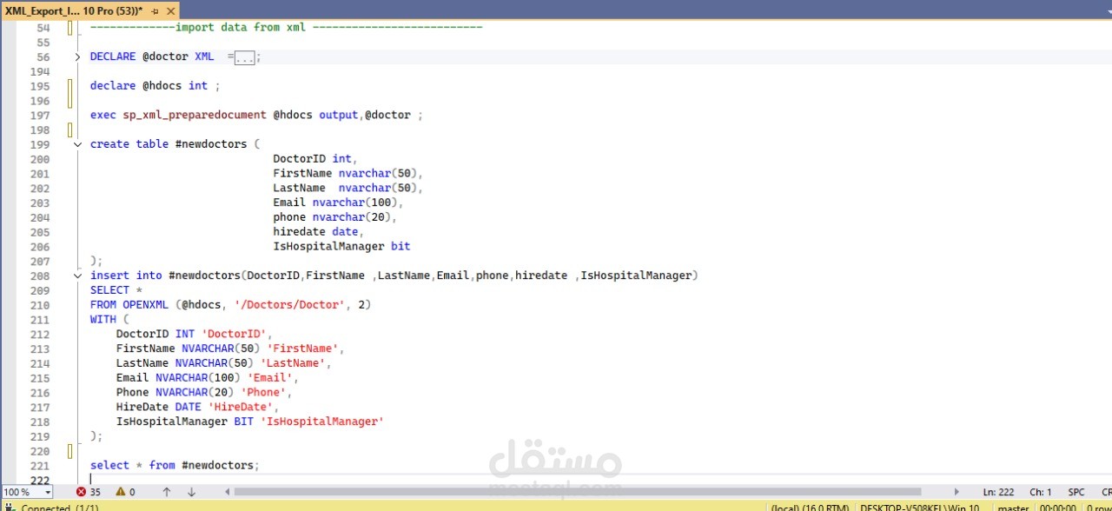
Task: Close the XML_Export query tab
Action: (x=170, y=10)
